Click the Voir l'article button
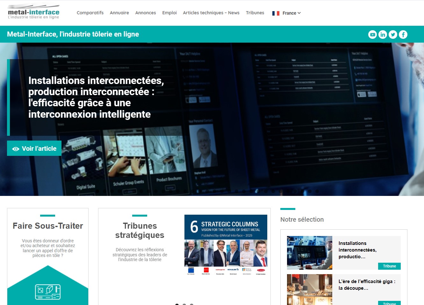 [x=34, y=149]
